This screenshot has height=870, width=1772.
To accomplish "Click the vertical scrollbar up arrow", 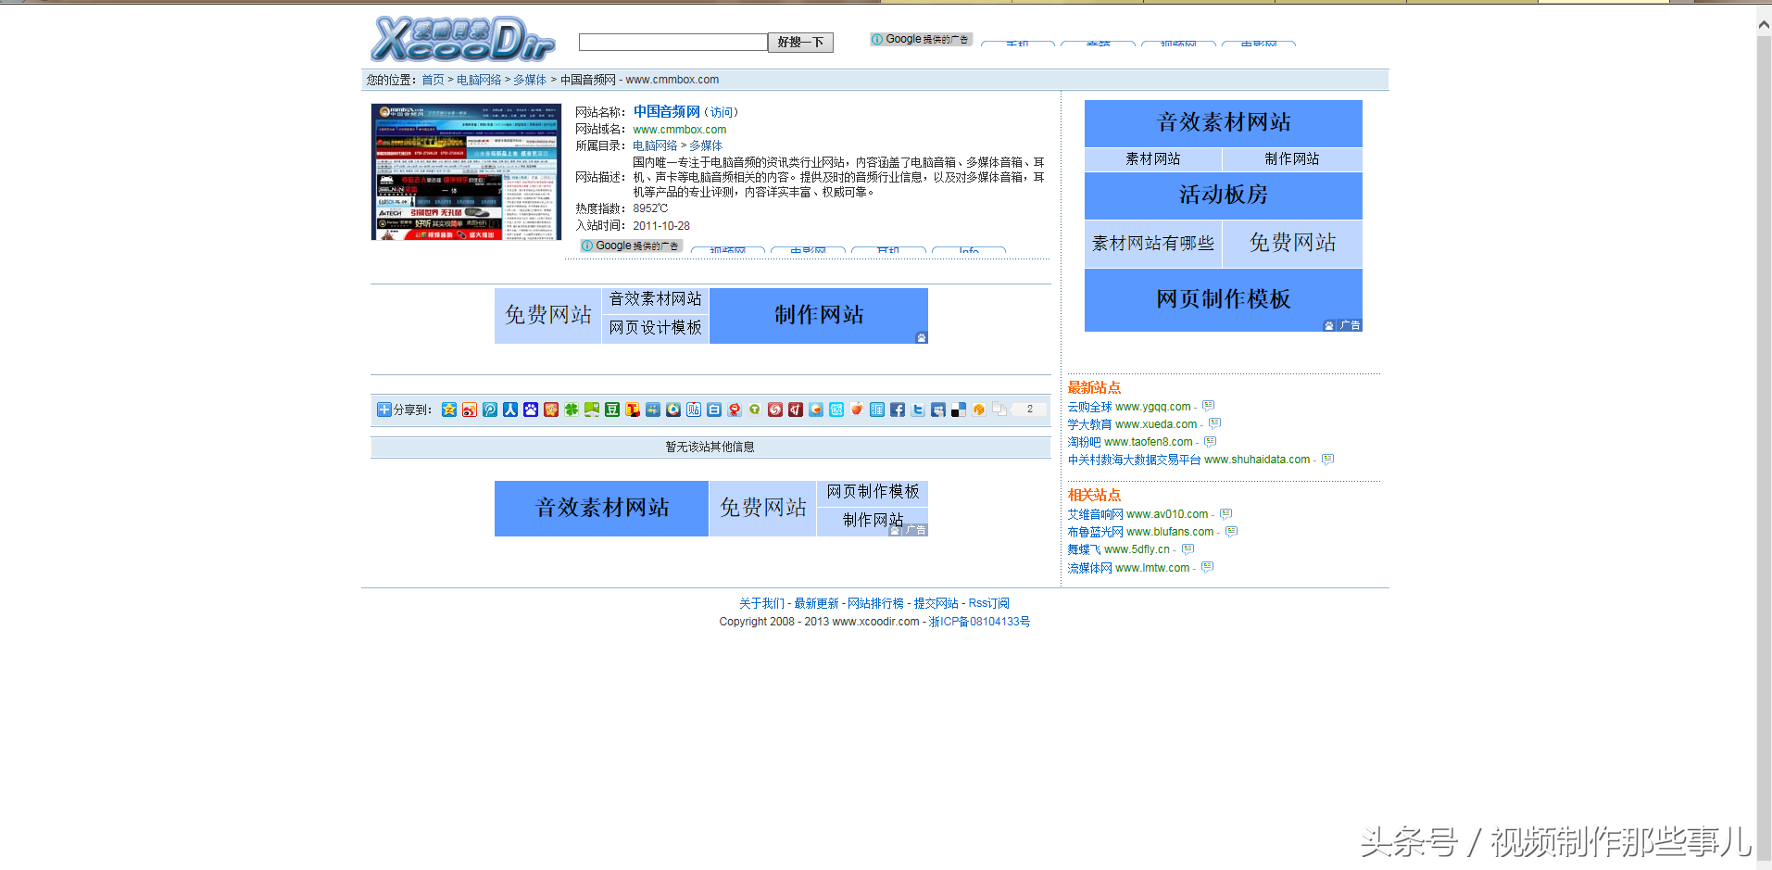I will (1764, 25).
